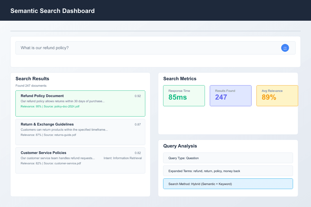Click the Expanded Terms row

(x=228, y=171)
